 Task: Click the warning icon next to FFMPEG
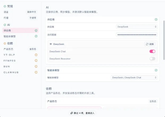pyautogui.click(x=36, y=61)
